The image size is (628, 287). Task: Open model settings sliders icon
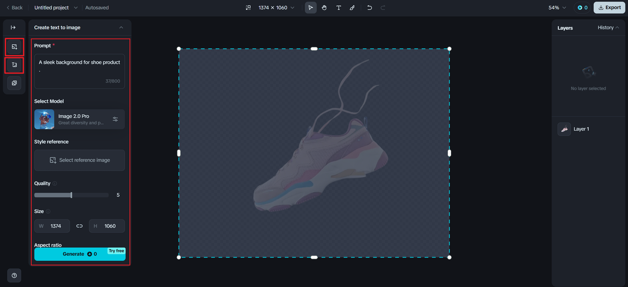coord(115,119)
